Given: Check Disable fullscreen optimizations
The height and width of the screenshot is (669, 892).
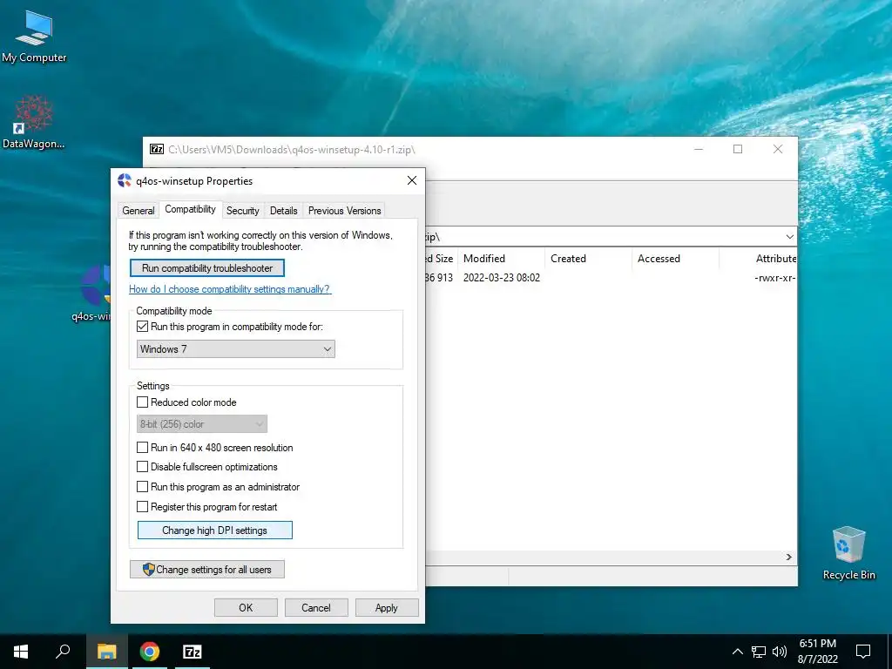Looking at the screenshot, I should point(142,467).
